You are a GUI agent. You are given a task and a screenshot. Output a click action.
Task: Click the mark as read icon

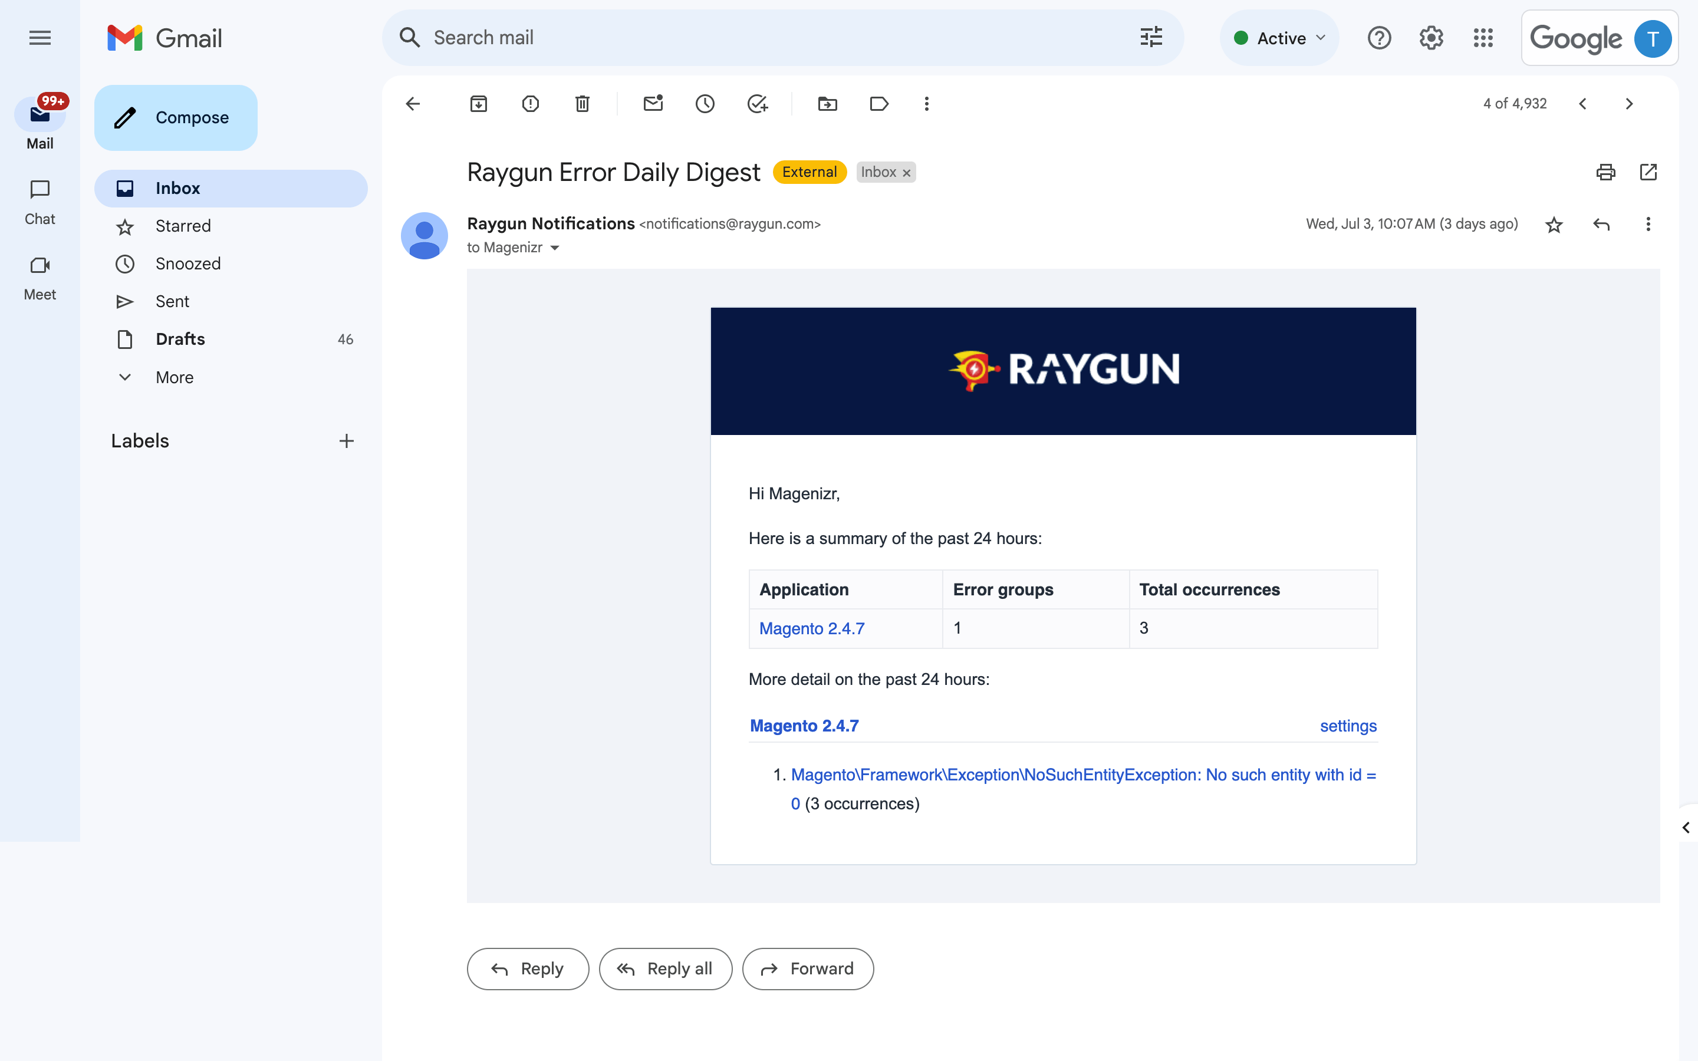click(x=654, y=104)
